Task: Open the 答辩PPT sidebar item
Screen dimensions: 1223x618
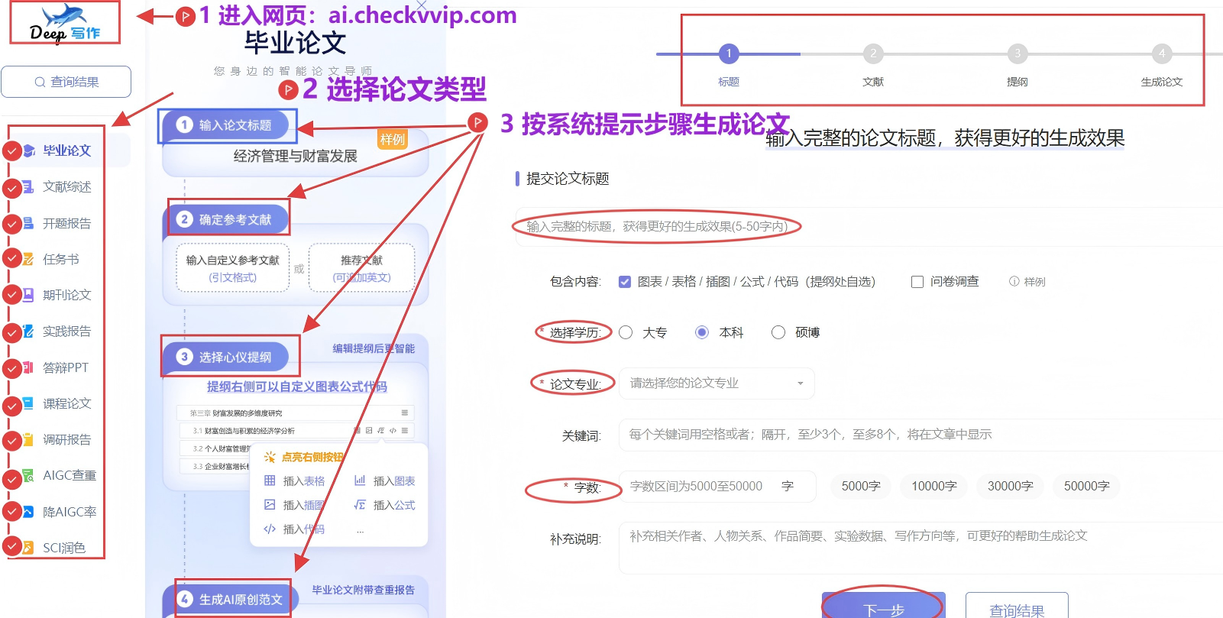Action: [x=65, y=367]
